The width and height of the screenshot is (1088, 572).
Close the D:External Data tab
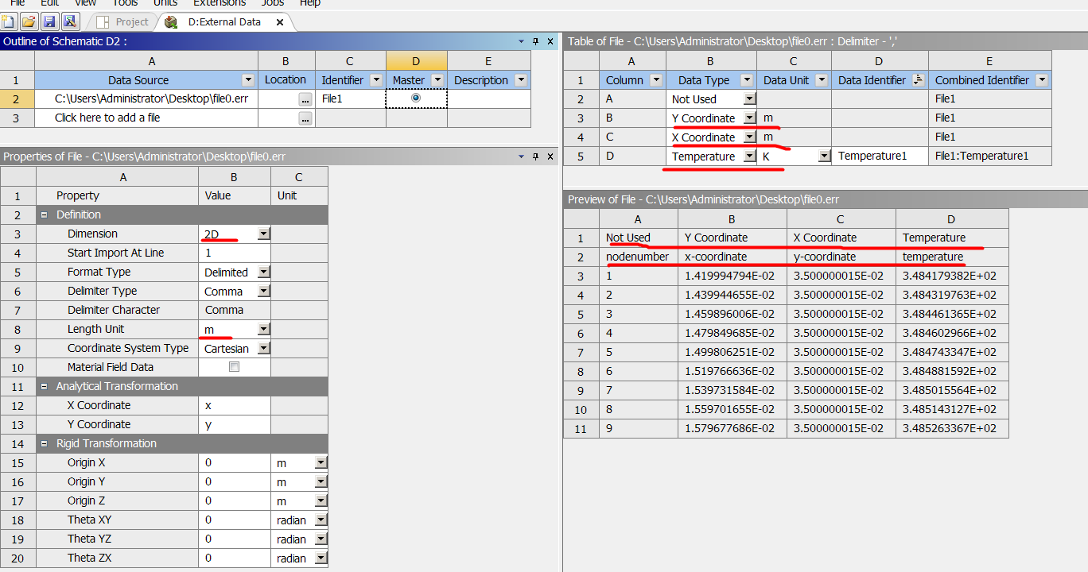click(280, 22)
